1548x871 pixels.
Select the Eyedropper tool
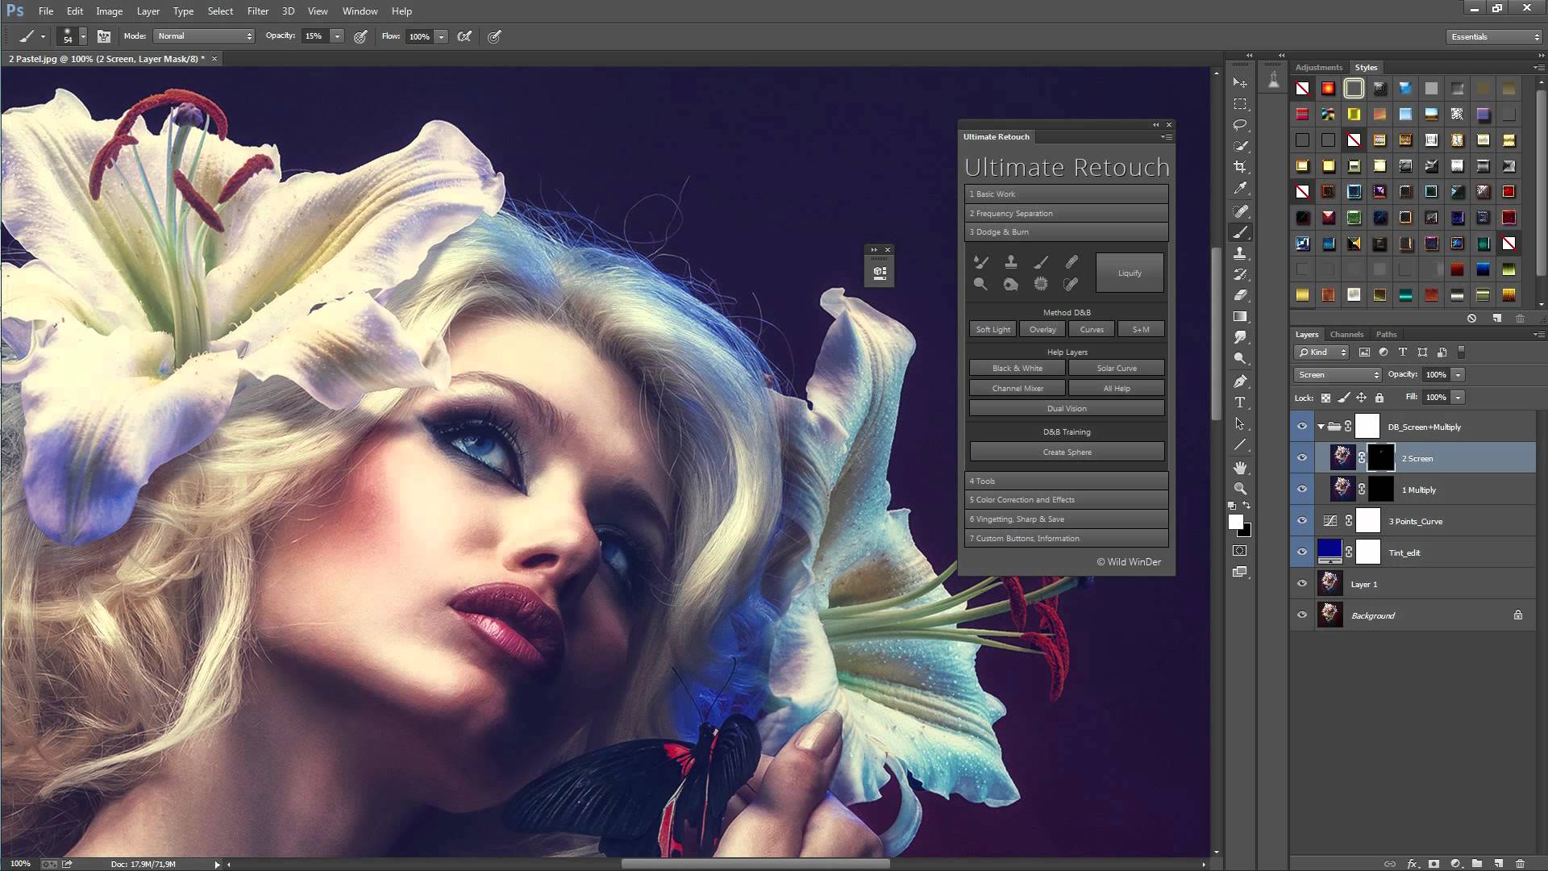tap(1240, 188)
